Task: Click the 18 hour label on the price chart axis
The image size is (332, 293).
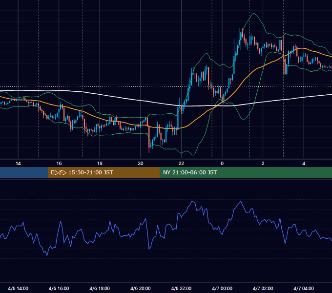Action: point(100,164)
